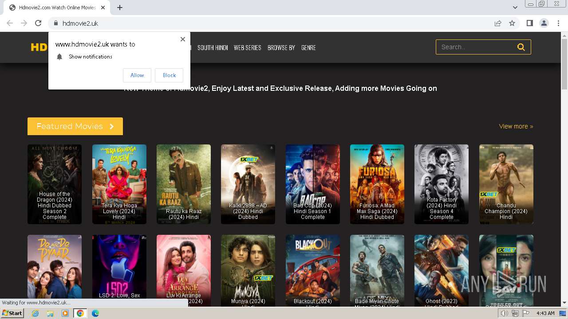568x319 pixels.
Task: Reload the page with the refresh icon
Action: point(38,23)
